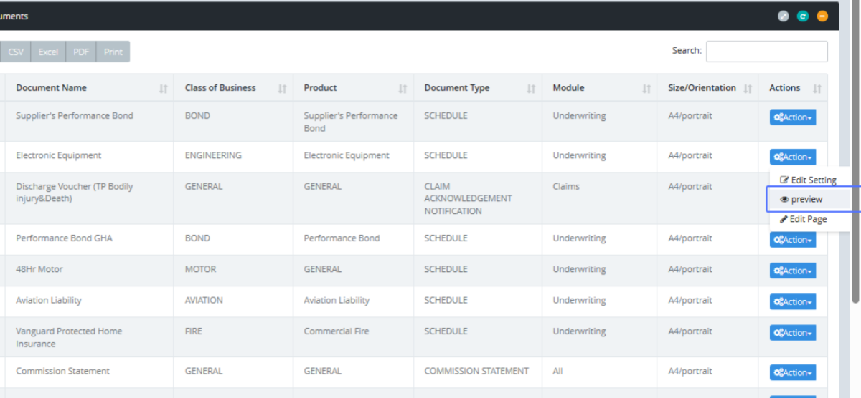Open Action dropdown for Performance Bond GHA
Image resolution: width=861 pixels, height=398 pixels.
click(x=792, y=240)
